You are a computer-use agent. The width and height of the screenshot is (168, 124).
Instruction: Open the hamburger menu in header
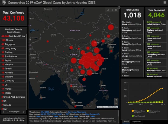point(164,3)
